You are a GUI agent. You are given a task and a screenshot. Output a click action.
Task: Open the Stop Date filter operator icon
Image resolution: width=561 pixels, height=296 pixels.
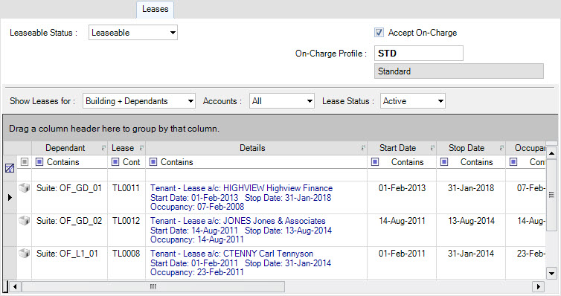point(444,162)
